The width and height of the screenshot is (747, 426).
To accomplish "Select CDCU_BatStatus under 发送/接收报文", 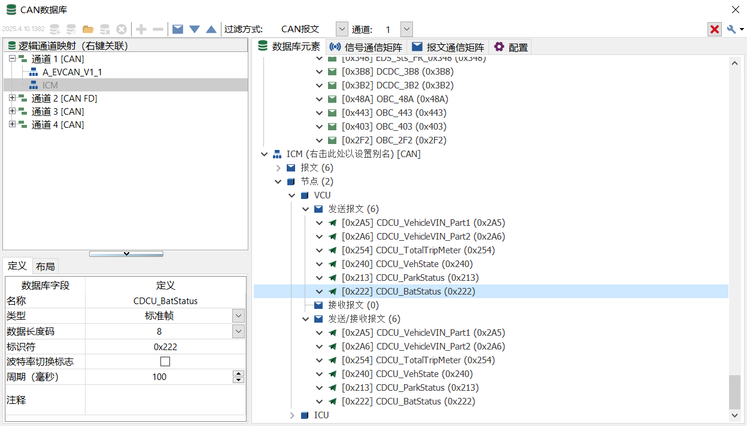I will [x=408, y=402].
